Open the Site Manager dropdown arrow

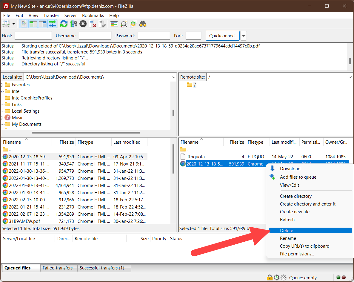[13, 24]
